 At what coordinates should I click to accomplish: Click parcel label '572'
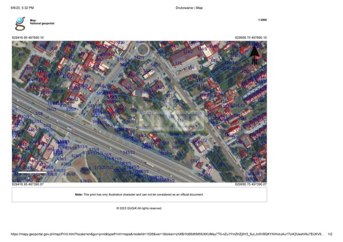tap(204, 140)
